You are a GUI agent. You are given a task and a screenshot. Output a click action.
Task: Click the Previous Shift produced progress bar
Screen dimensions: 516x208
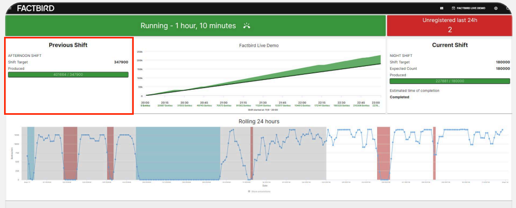point(68,75)
